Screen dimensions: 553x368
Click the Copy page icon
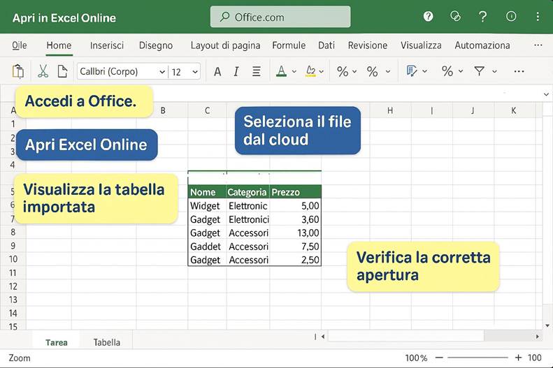(x=62, y=71)
